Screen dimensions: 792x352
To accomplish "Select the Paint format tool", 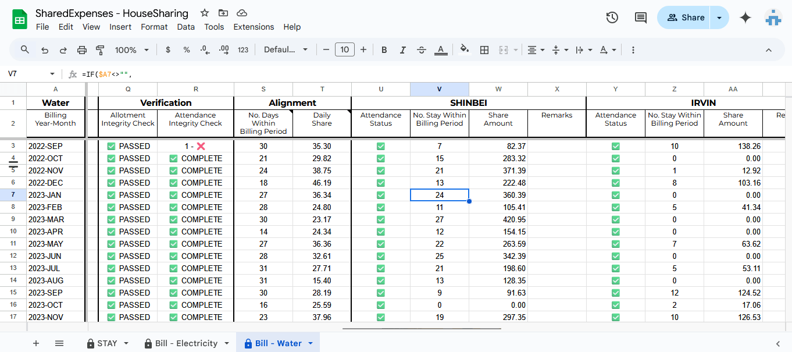I will point(100,49).
